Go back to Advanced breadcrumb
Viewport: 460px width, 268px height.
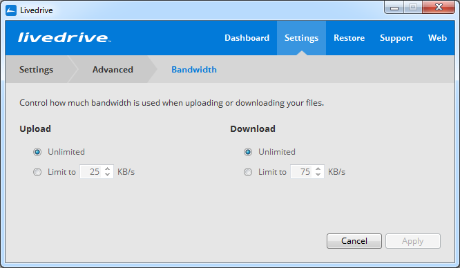pyautogui.click(x=113, y=70)
